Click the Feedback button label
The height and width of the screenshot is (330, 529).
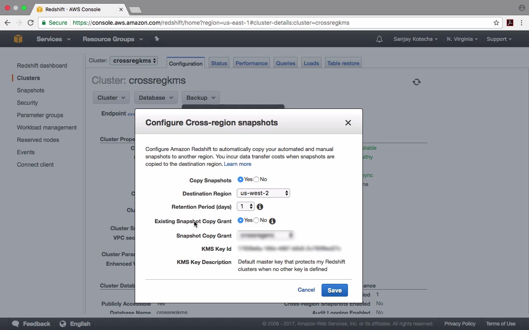tap(36, 324)
